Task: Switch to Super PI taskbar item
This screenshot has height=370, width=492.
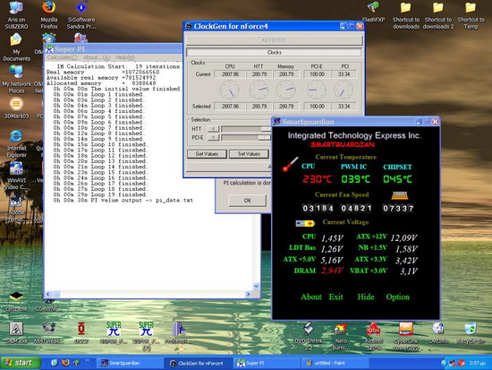Action: (x=266, y=363)
